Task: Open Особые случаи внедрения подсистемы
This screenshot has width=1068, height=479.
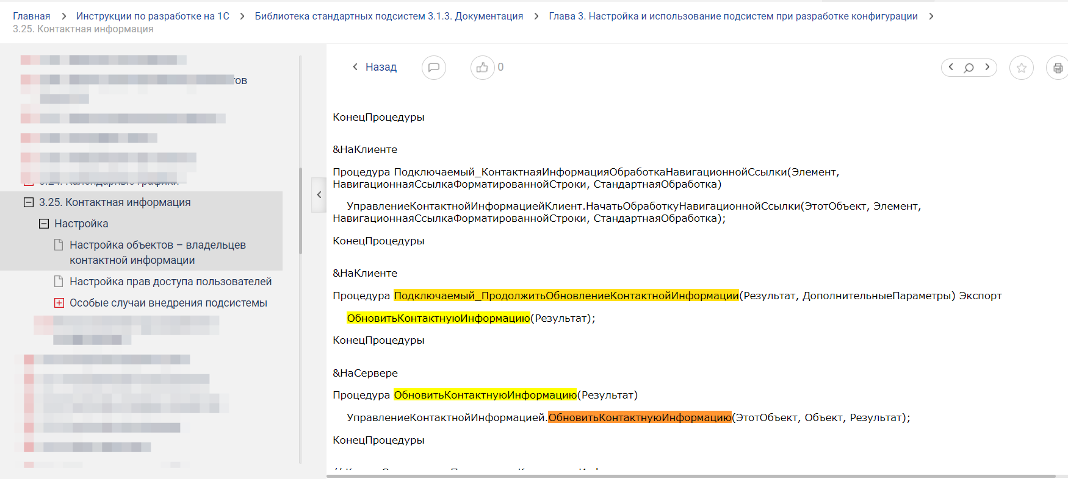Action: tap(168, 303)
